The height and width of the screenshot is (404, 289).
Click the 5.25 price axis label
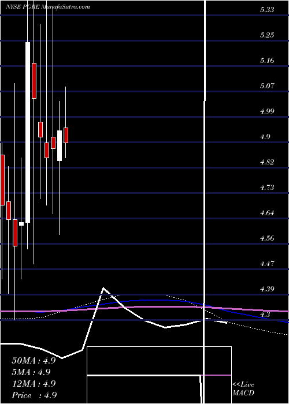pos(267,35)
